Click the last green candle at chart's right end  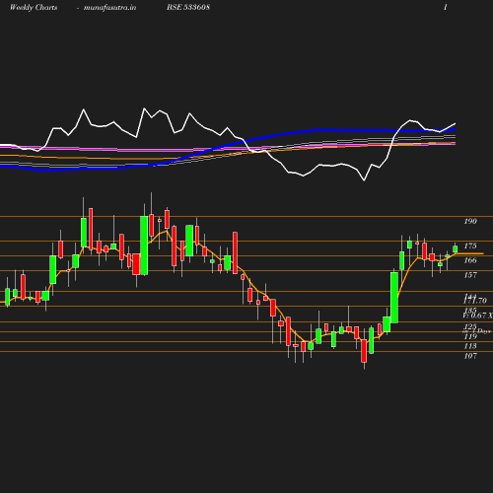point(456,248)
